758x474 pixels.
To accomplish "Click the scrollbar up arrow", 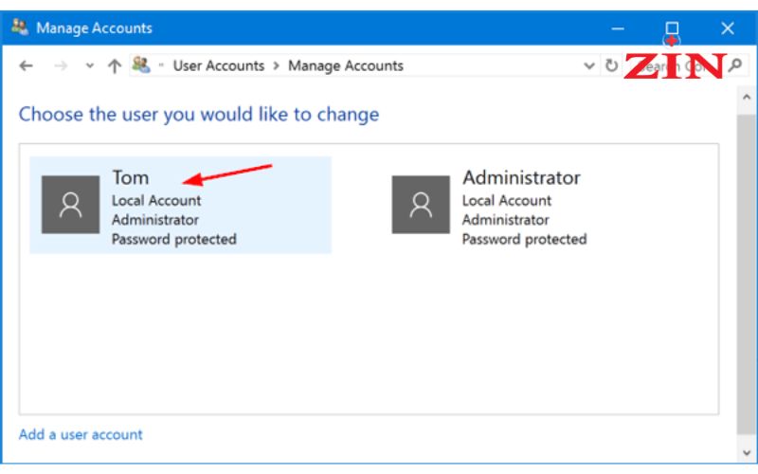I will coord(747,98).
